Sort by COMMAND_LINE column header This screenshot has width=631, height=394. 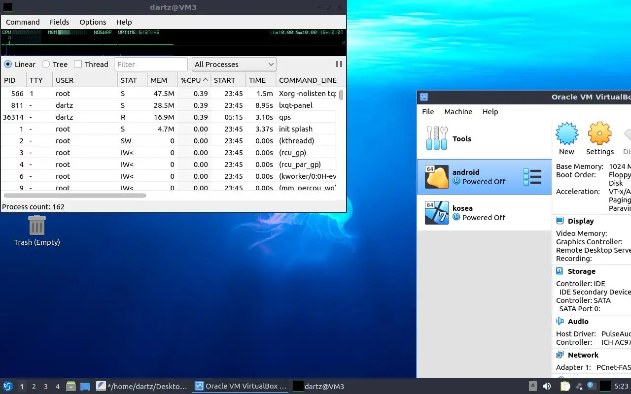click(x=307, y=80)
